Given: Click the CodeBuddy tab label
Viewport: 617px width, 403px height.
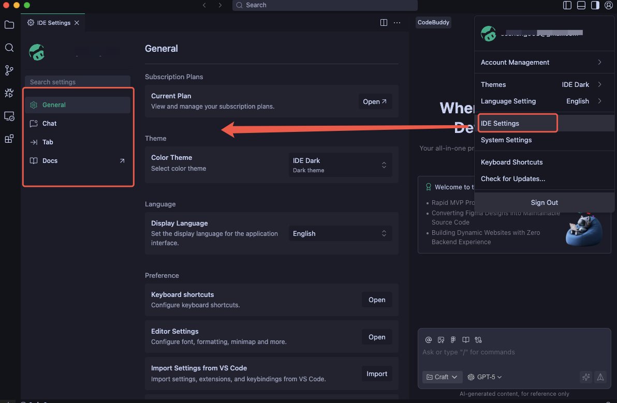Looking at the screenshot, I should pyautogui.click(x=433, y=22).
